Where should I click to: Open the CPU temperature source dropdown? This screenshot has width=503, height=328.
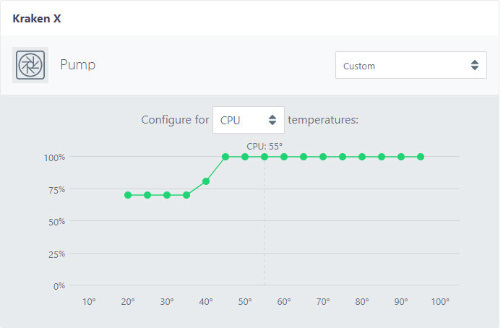coord(249,120)
